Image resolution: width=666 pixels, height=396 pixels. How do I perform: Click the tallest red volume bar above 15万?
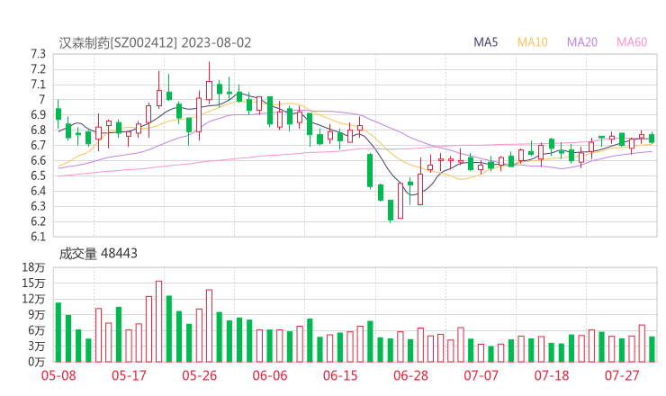(x=159, y=321)
